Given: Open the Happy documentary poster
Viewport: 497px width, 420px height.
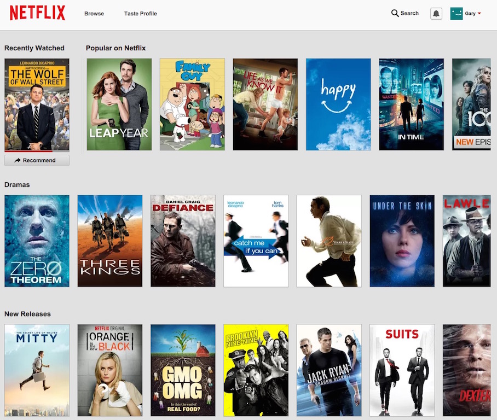Looking at the screenshot, I should tap(338, 104).
